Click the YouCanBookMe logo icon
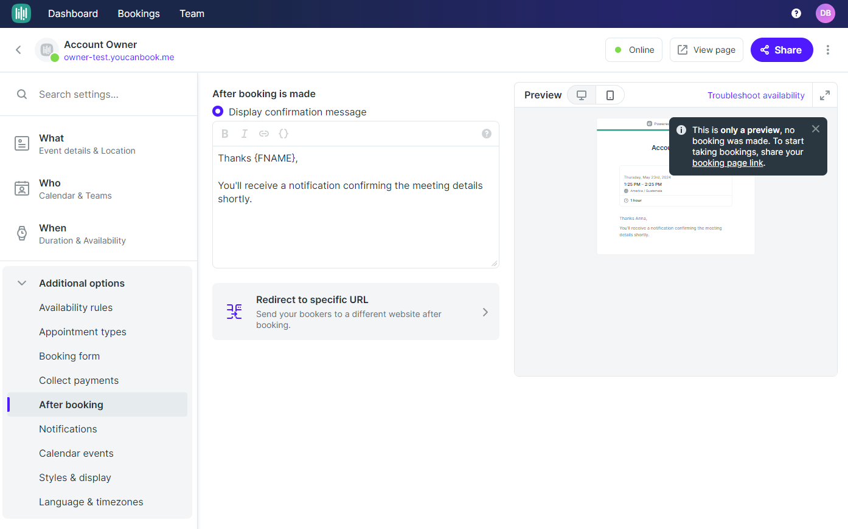The width and height of the screenshot is (848, 529). (21, 13)
